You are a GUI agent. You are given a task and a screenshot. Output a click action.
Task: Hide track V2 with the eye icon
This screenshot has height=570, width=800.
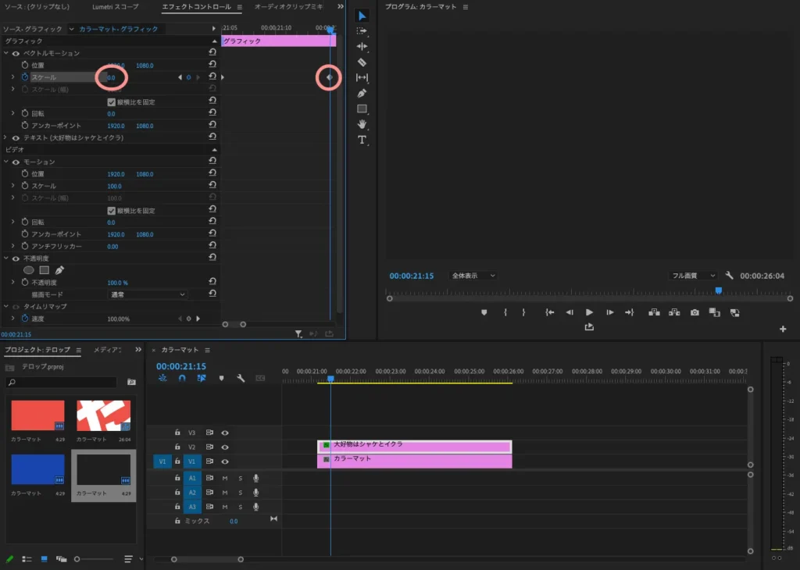tap(225, 447)
